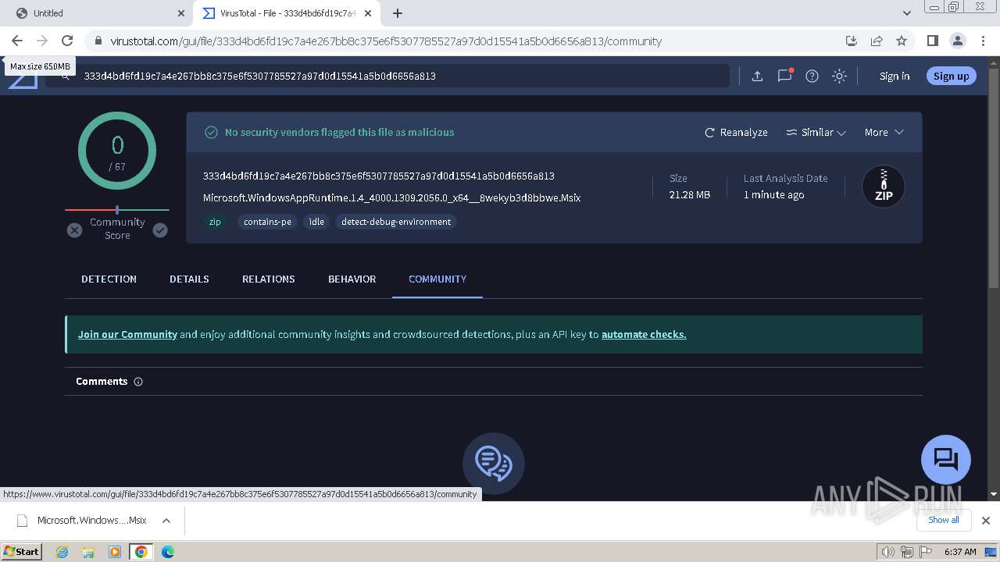Vote negative on community score
The height and width of the screenshot is (562, 1000).
pos(74,230)
